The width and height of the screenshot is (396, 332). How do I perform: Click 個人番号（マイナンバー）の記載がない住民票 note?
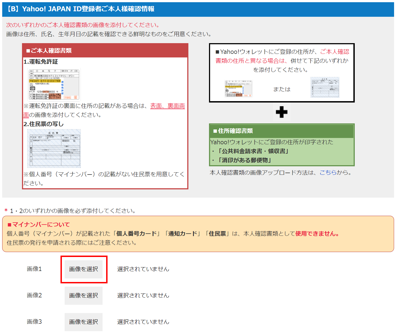(104, 179)
